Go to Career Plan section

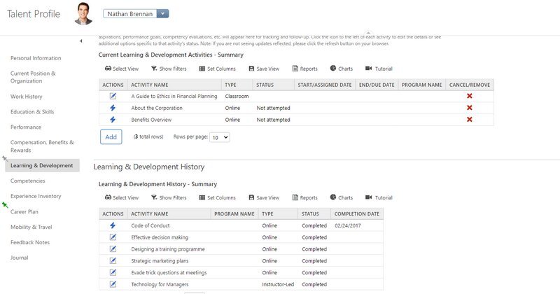(x=24, y=211)
